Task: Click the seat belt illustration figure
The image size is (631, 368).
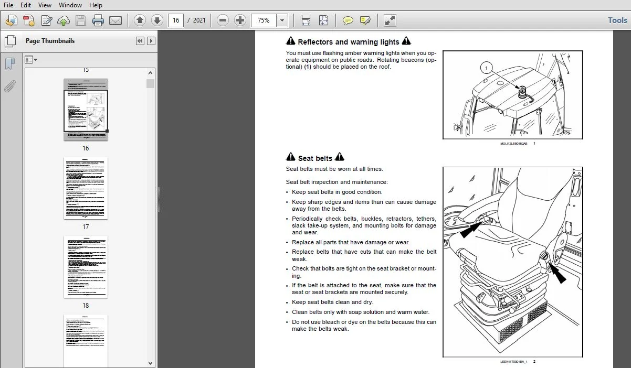Action: click(x=513, y=262)
